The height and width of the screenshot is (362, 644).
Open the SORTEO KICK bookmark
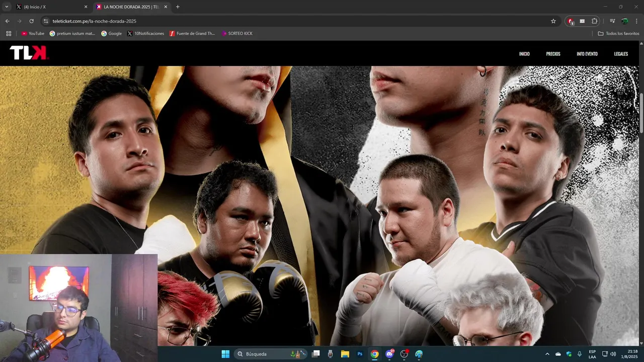[x=237, y=34]
